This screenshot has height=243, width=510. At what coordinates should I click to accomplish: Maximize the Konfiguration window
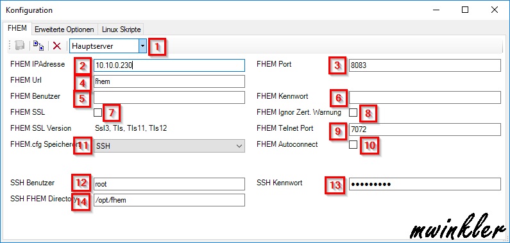click(x=465, y=10)
